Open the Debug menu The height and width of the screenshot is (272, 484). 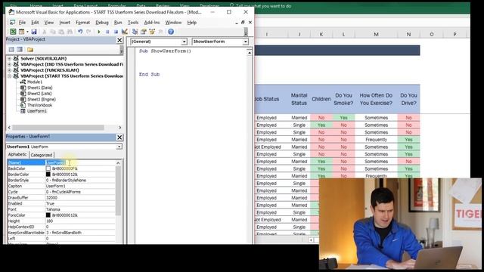point(102,23)
